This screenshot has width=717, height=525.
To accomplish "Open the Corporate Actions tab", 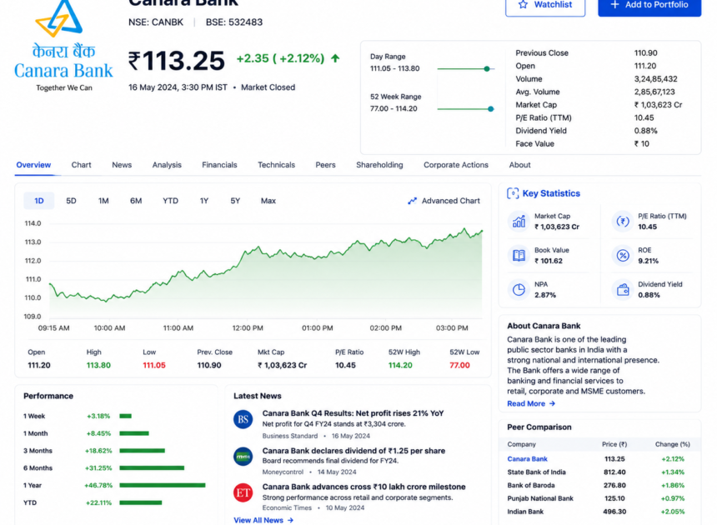I will tap(456, 165).
